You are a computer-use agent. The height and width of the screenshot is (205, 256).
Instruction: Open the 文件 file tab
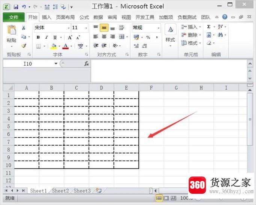pyautogui.click(x=14, y=17)
